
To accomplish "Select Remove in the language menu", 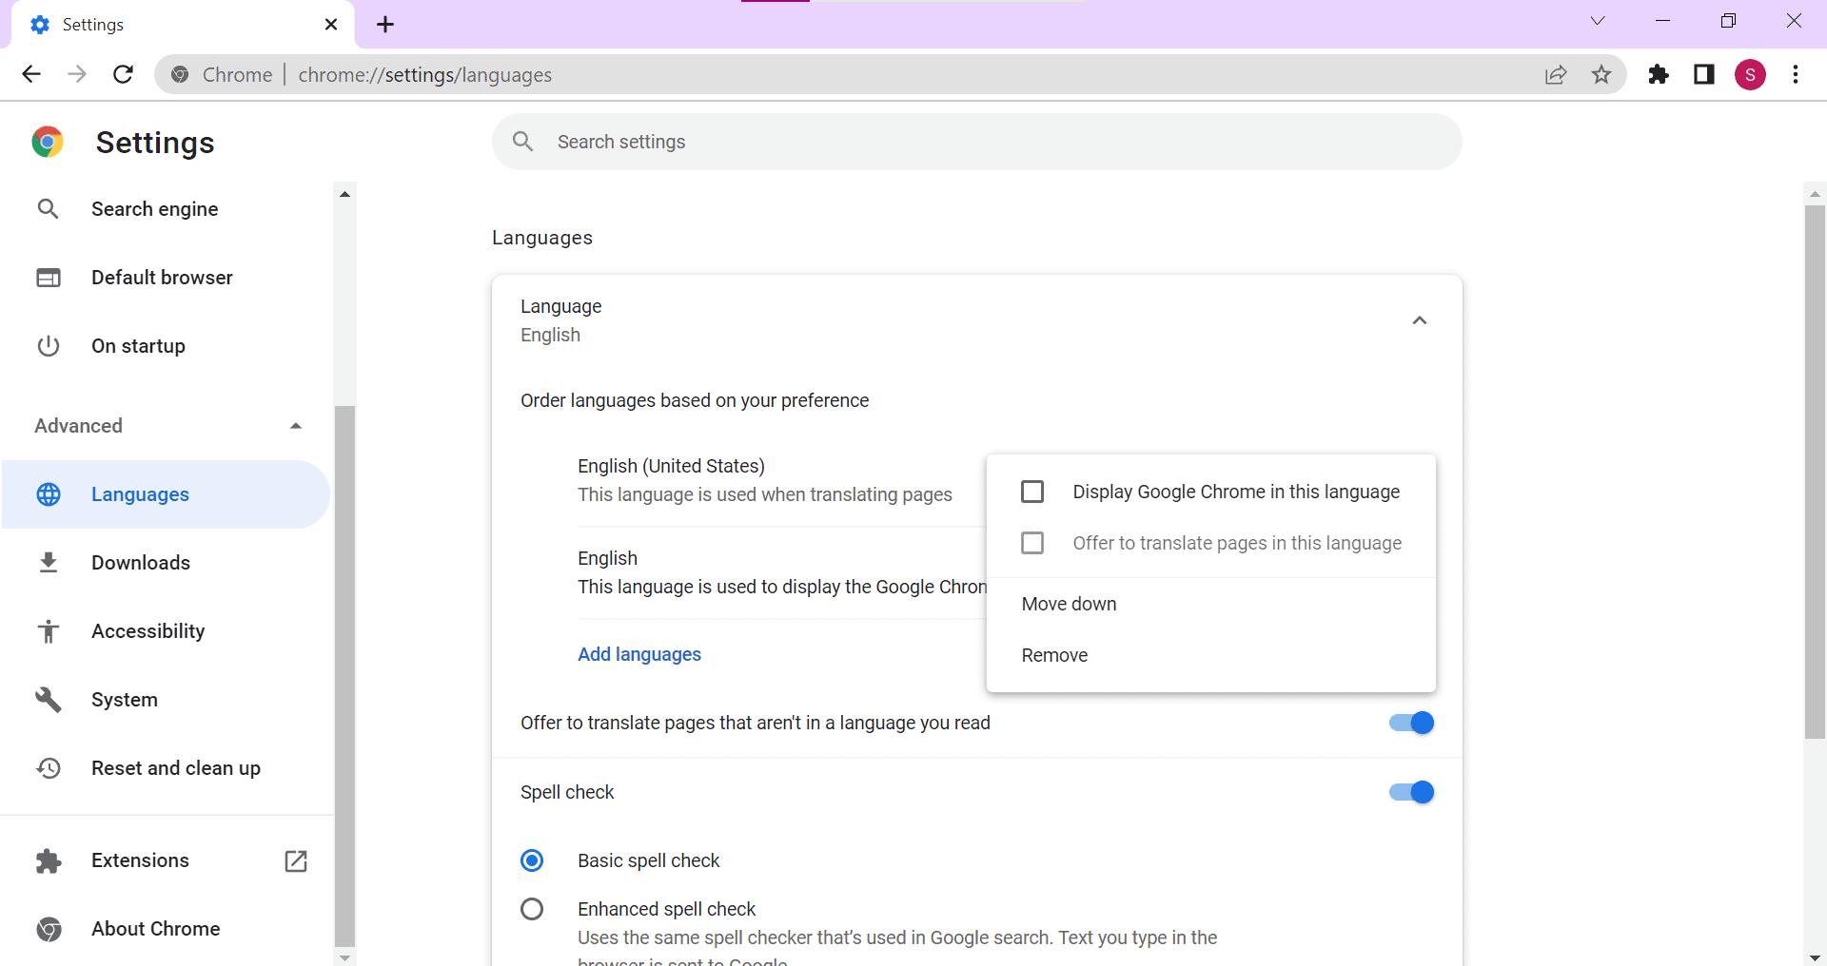I will point(1054,655).
